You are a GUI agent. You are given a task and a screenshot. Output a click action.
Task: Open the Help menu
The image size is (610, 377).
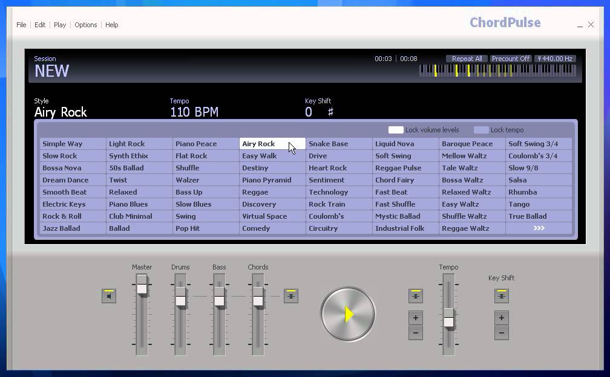[x=111, y=25]
